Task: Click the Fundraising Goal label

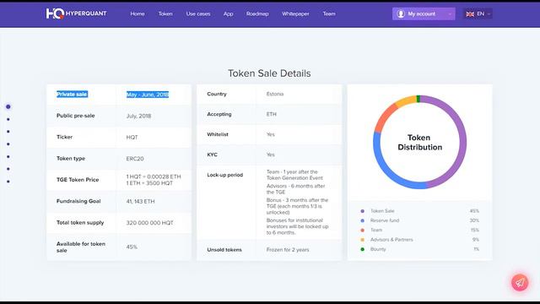Action: pos(78,201)
